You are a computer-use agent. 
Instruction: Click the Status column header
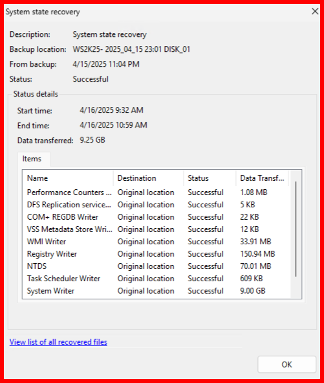click(210, 178)
